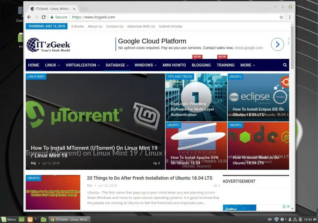Screen dimensions: 318x223
Task: Click UBUNTU tag on Apache SVN article
Action: click(x=173, y=125)
